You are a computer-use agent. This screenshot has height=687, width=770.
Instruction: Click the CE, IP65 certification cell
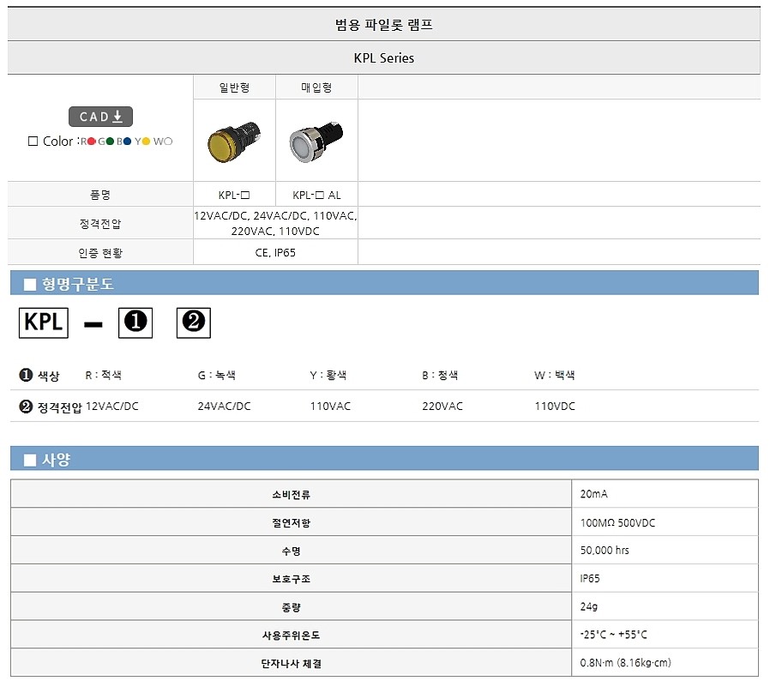coord(274,252)
